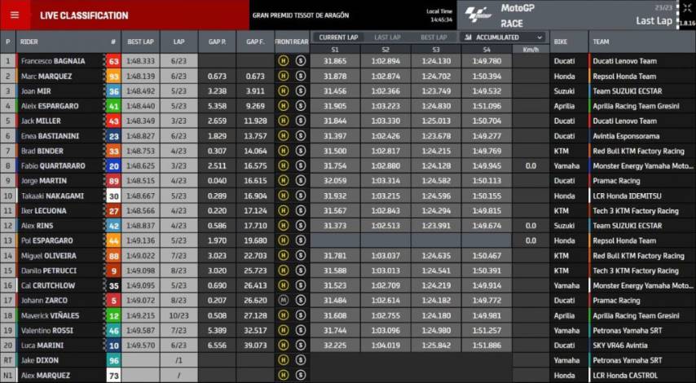Sort by GAP P. column header
This screenshot has width=696, height=383.
pos(217,42)
